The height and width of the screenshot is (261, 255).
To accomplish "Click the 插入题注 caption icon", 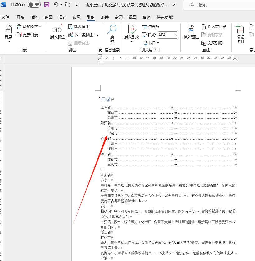I will pyautogui.click(x=191, y=31).
